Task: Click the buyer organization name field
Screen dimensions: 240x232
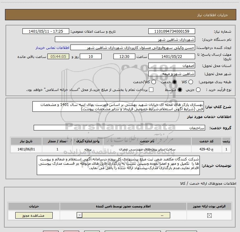Action: click(125, 39)
